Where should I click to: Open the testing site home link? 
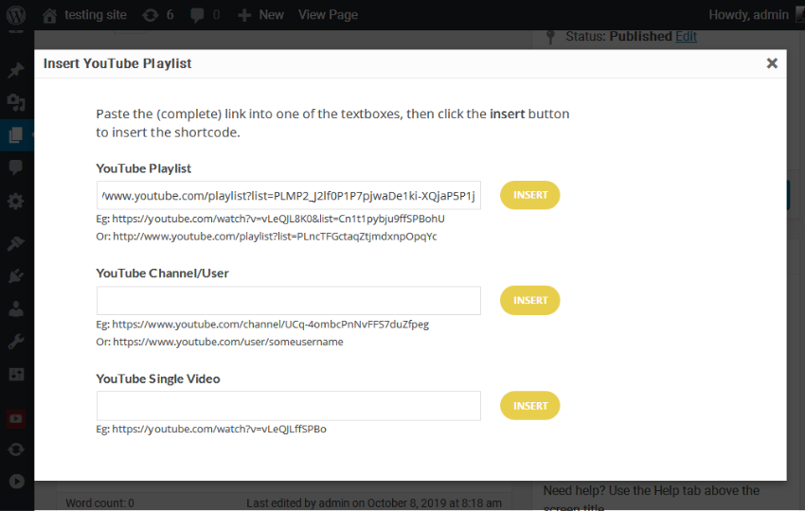(x=84, y=15)
